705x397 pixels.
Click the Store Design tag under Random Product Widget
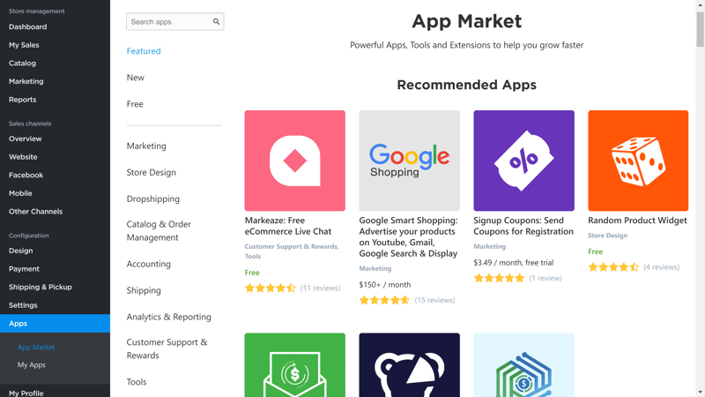click(607, 236)
